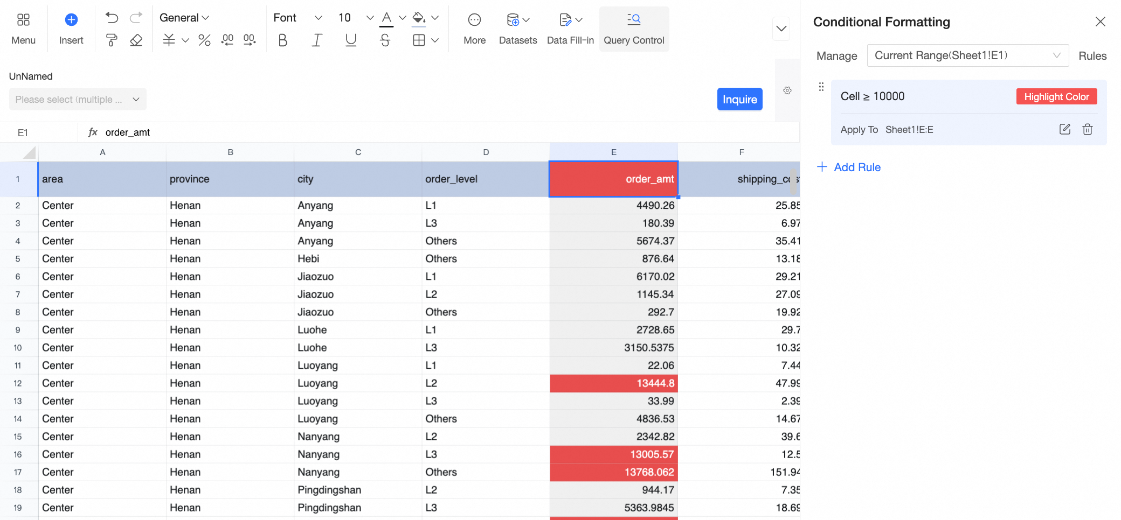Grab the rule drag handle
The height and width of the screenshot is (520, 1121).
[x=821, y=87]
